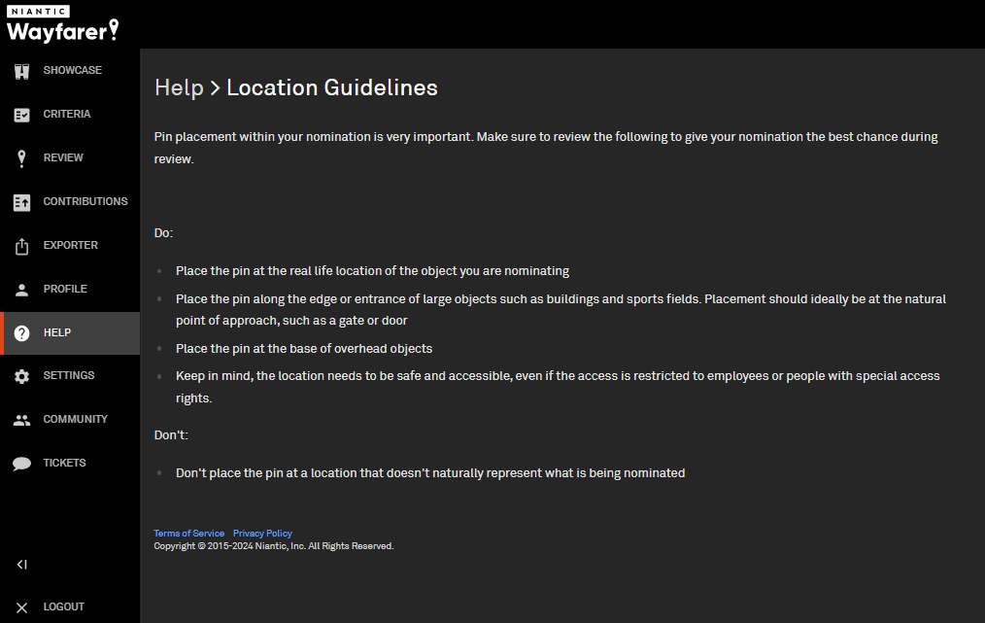This screenshot has height=623, width=985.
Task: Open the Profile page
Action: point(65,289)
